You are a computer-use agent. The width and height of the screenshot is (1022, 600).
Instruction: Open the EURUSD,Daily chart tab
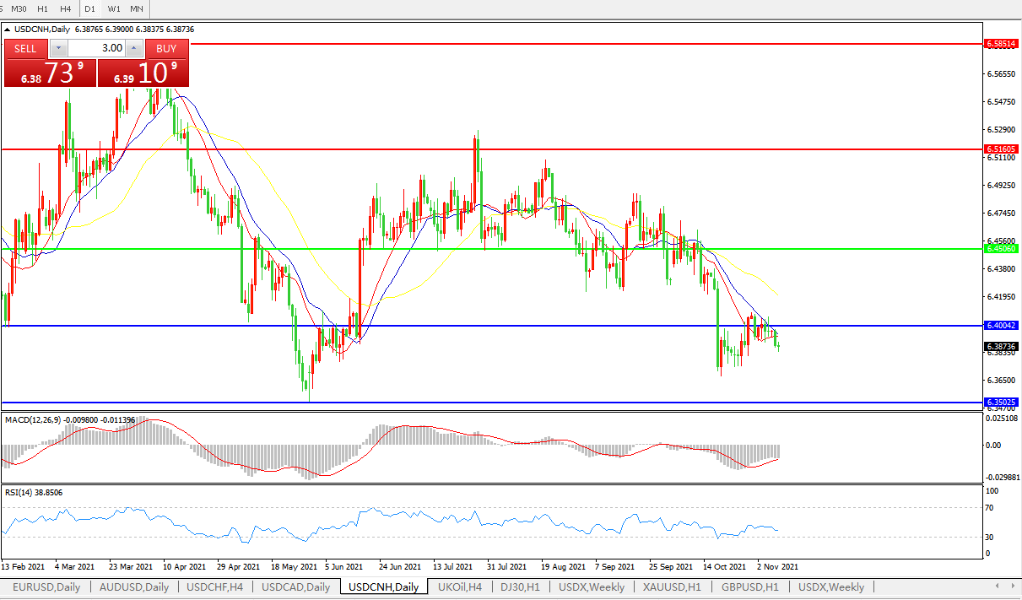(46, 587)
